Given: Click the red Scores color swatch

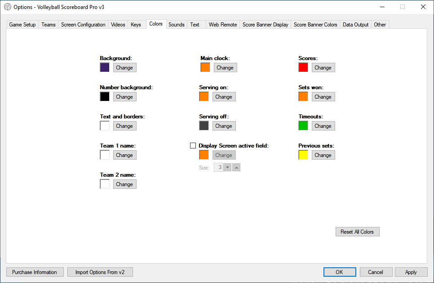Looking at the screenshot, I should (x=303, y=67).
